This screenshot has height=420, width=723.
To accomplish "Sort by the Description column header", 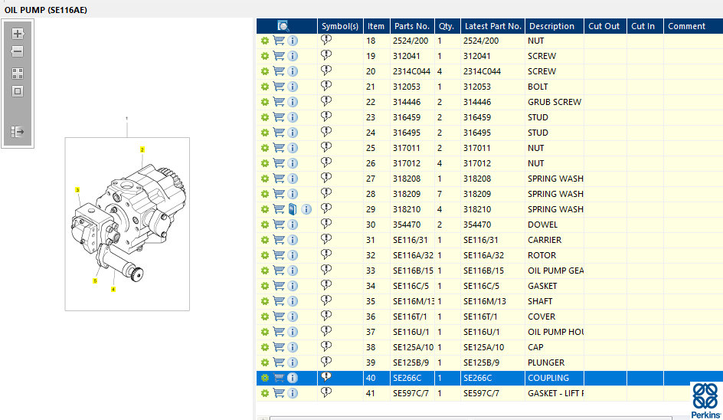I will (551, 26).
